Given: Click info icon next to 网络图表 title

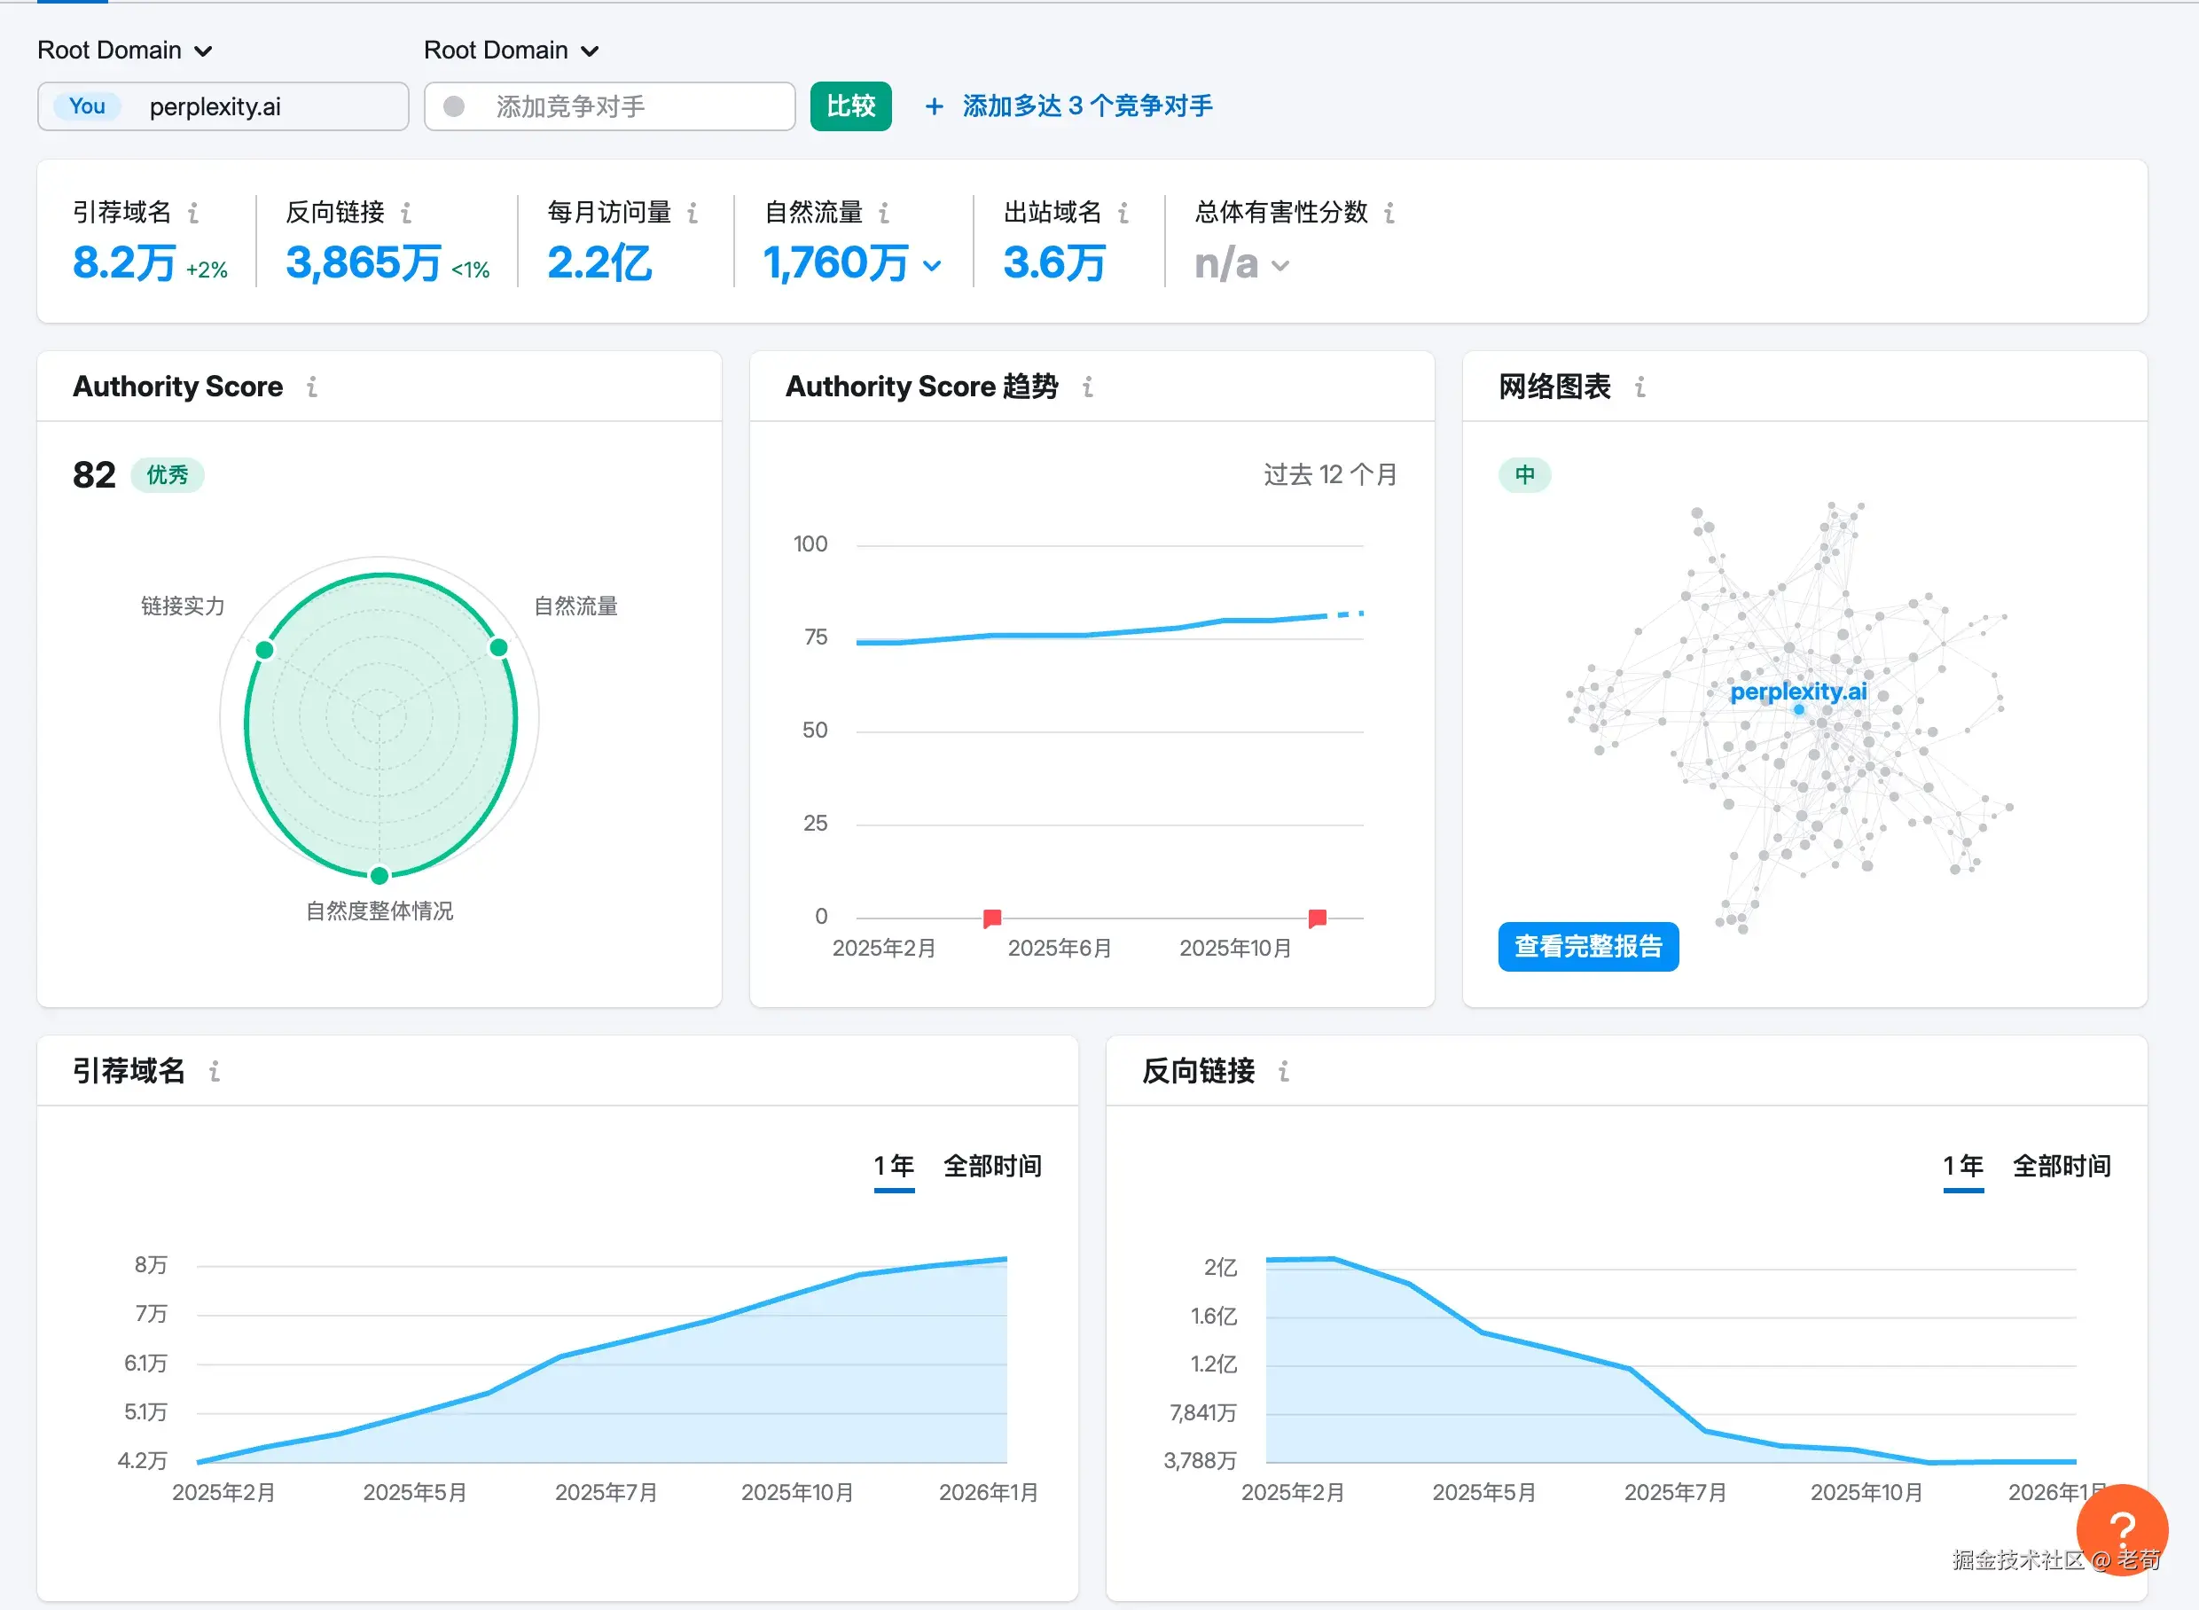Looking at the screenshot, I should pyautogui.click(x=1640, y=387).
